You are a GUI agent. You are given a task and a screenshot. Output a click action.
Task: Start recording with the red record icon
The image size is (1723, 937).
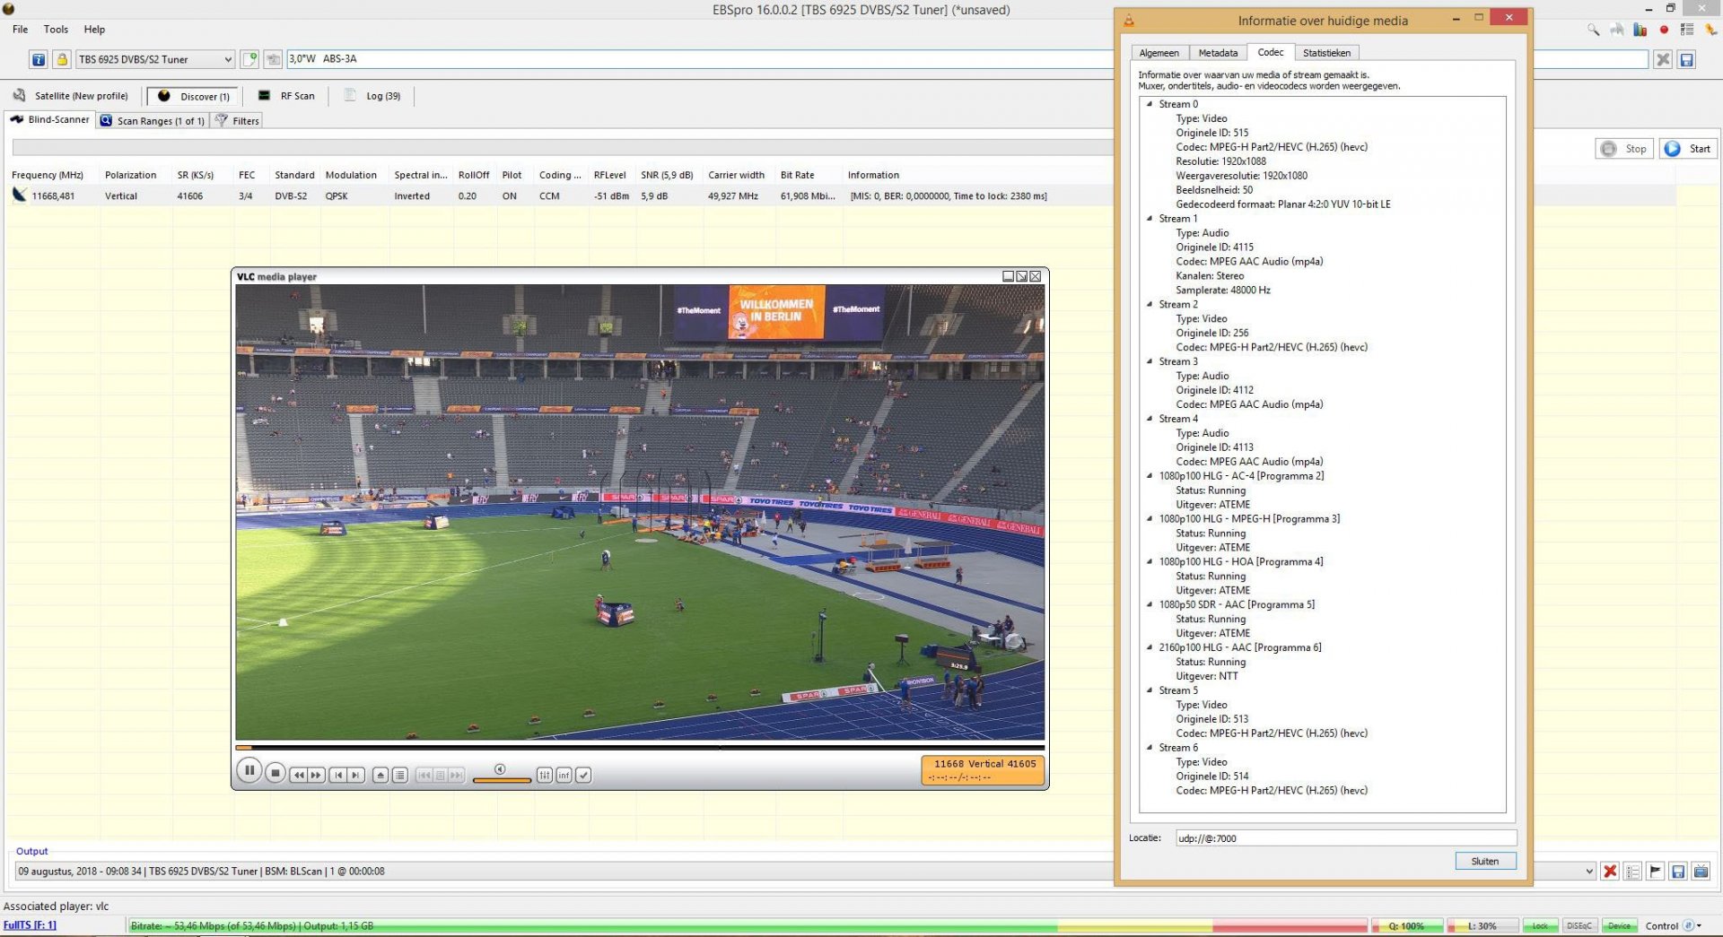click(x=1665, y=30)
